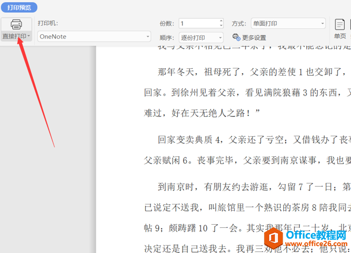Expand the 单面打印 print mode dropdown
Screen dimensions: 351x253
[x=288, y=23]
